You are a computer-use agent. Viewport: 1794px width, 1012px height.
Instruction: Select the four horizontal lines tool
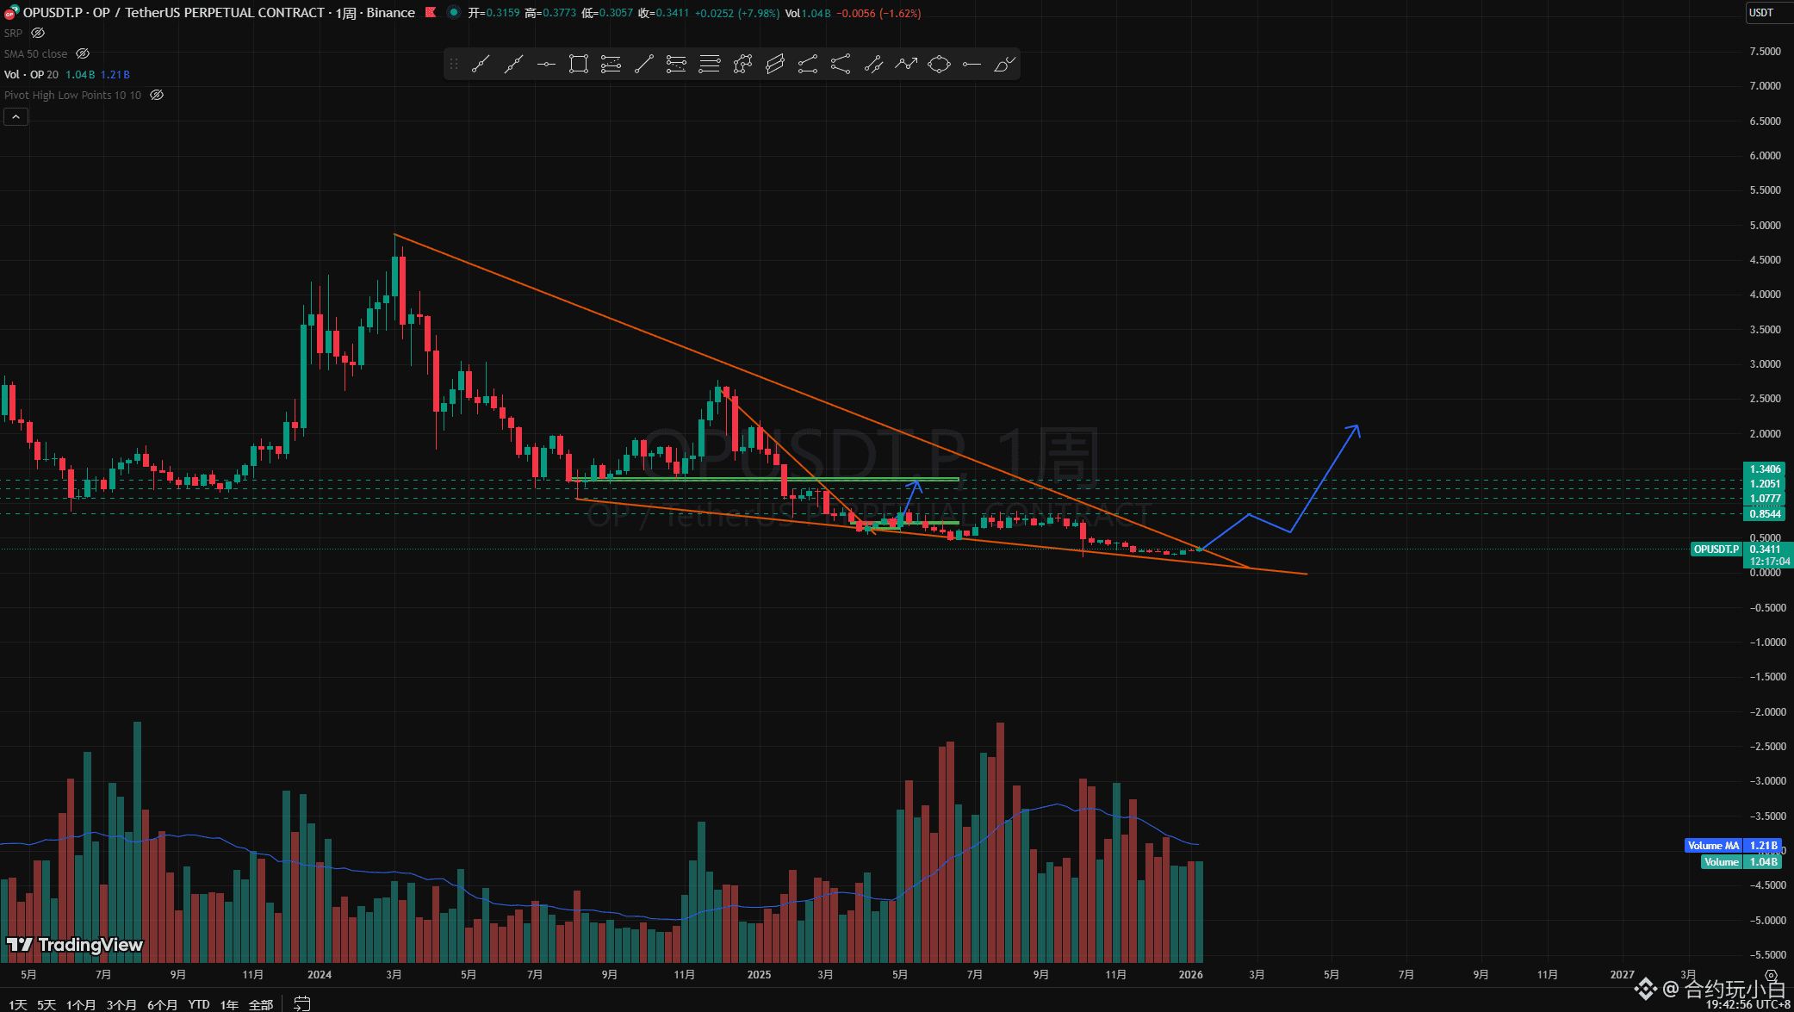click(709, 64)
